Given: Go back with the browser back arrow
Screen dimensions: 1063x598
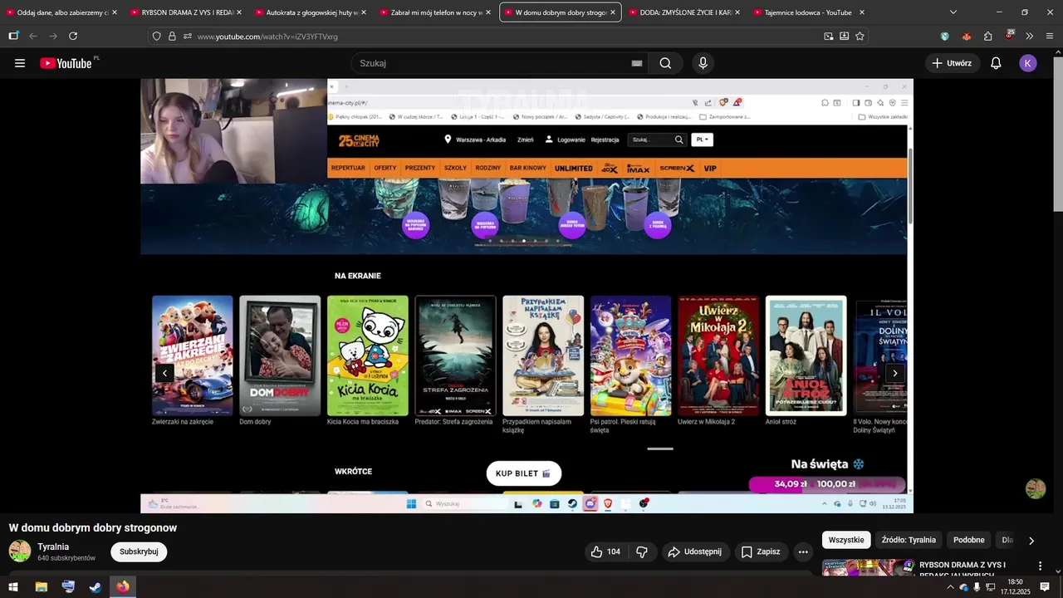Looking at the screenshot, I should point(33,36).
